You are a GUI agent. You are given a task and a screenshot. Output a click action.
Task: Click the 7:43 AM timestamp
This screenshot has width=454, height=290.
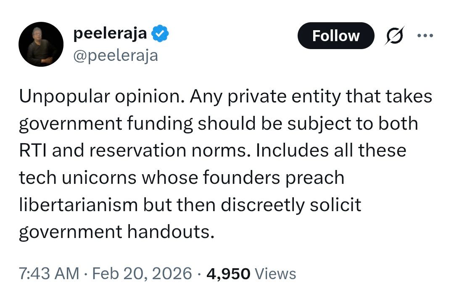pyautogui.click(x=49, y=274)
